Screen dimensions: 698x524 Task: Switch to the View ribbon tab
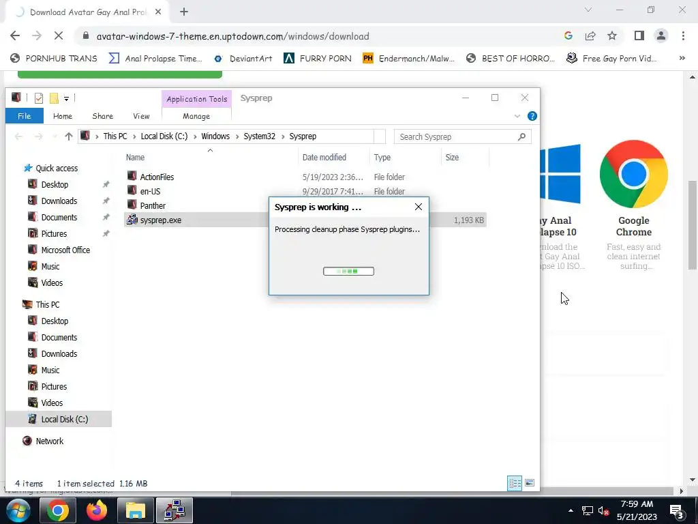tap(141, 116)
